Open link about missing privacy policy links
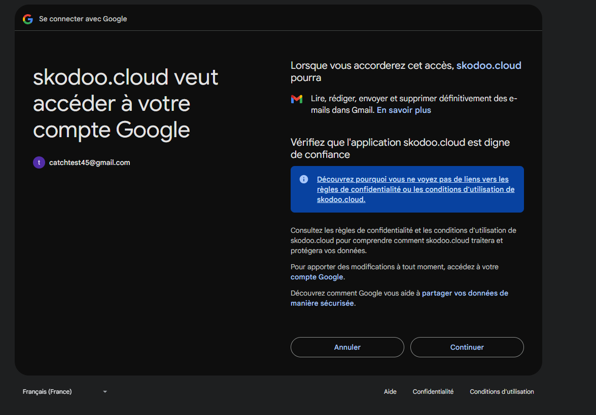The image size is (596, 415). click(415, 189)
